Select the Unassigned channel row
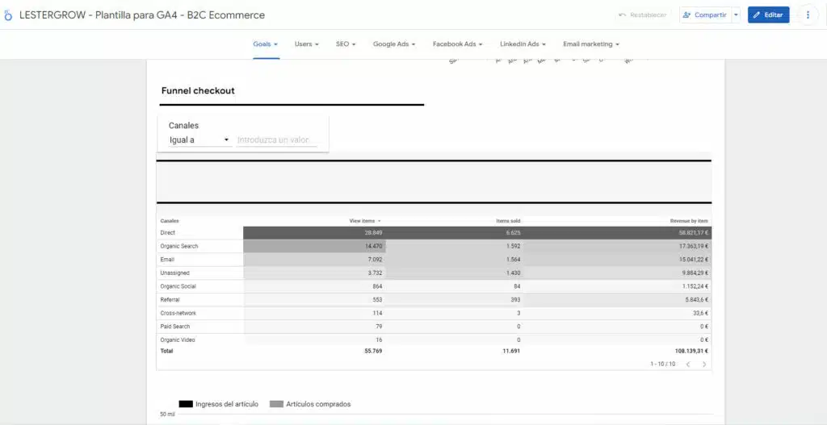The height and width of the screenshot is (425, 827). pos(434,273)
